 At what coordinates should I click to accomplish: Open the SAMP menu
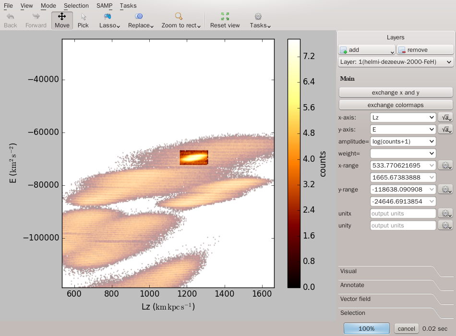click(104, 6)
